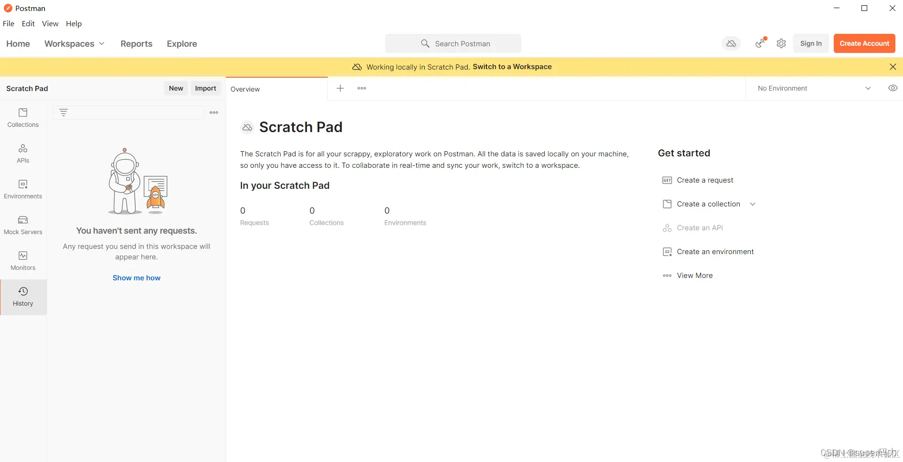The width and height of the screenshot is (903, 462).
Task: Click the Sign In button
Action: point(811,43)
